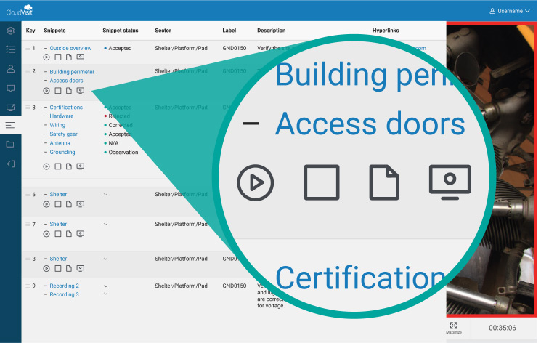This screenshot has width=541, height=343.
Task: Open the document icon in key row 6
Action: coord(69,204)
